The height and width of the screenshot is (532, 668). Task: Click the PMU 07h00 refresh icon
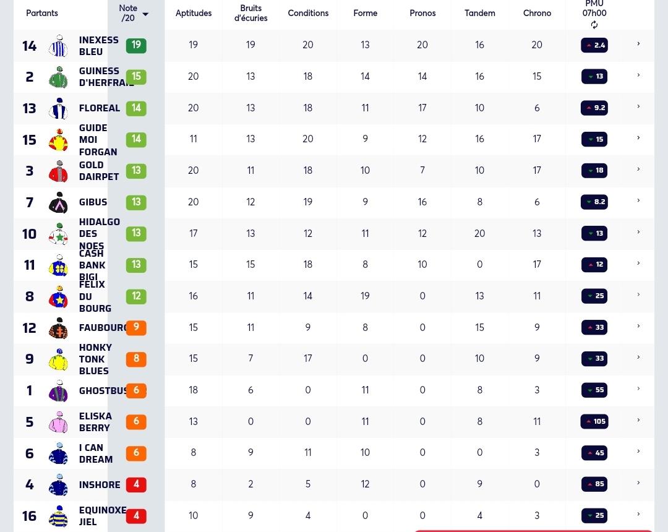pyautogui.click(x=594, y=25)
